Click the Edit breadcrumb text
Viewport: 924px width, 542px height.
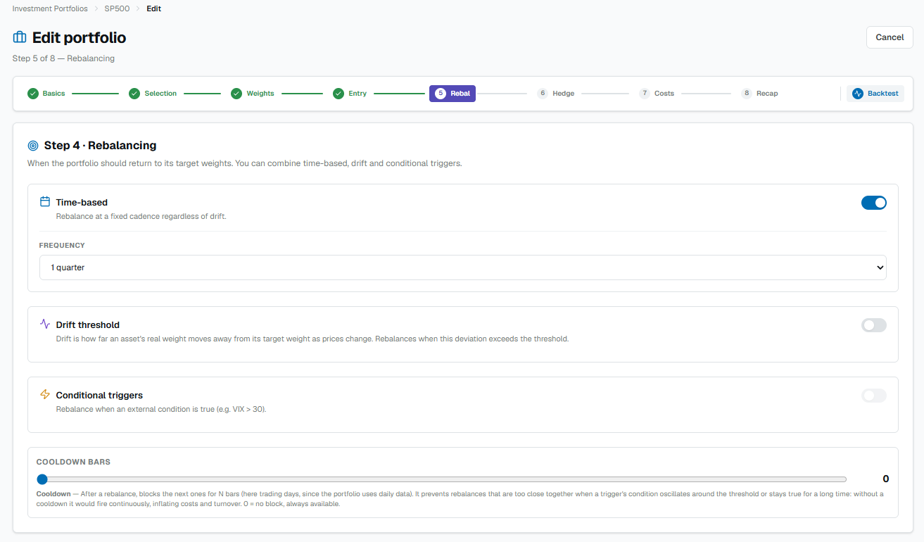[153, 8]
